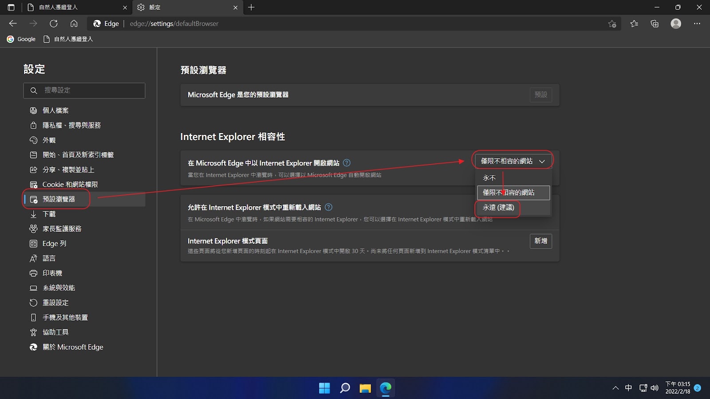The image size is (710, 399).
Task: Choose 僅限不相容的網站 in the dropdown list
Action: coord(513,193)
